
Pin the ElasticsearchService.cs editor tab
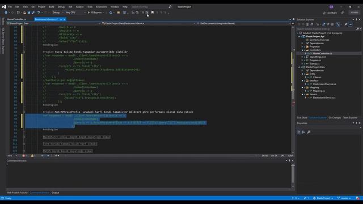click(x=61, y=19)
